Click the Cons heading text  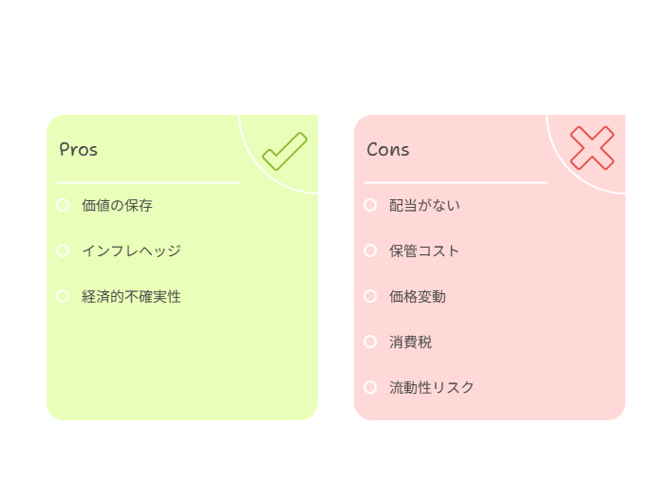click(x=388, y=150)
